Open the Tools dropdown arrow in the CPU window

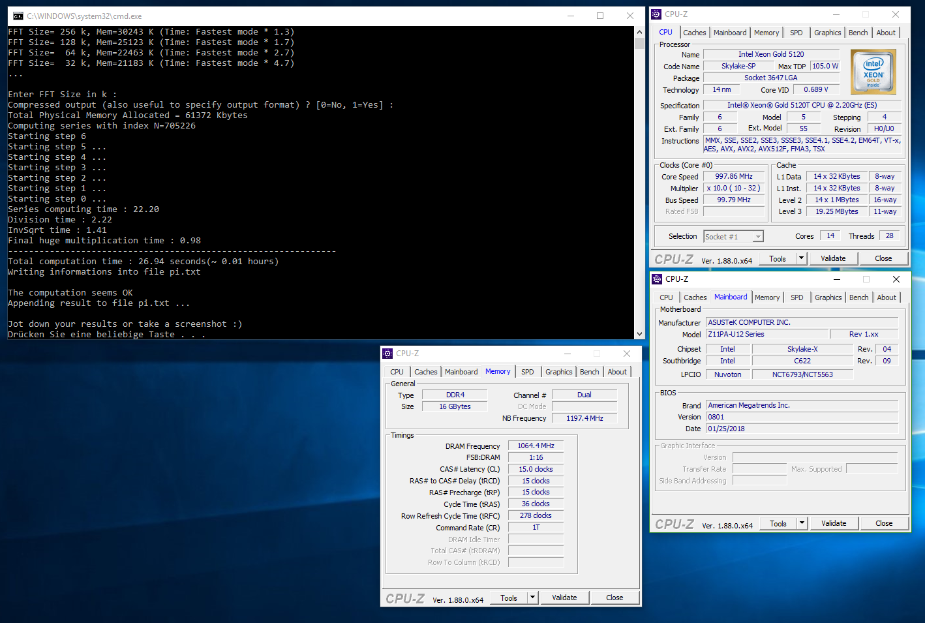(x=802, y=258)
